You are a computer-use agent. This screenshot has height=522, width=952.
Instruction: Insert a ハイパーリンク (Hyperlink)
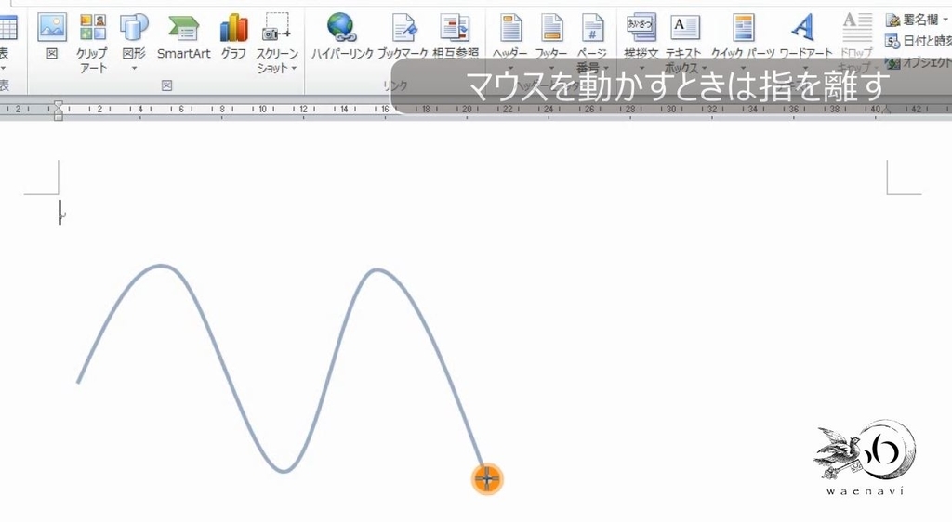click(x=342, y=37)
